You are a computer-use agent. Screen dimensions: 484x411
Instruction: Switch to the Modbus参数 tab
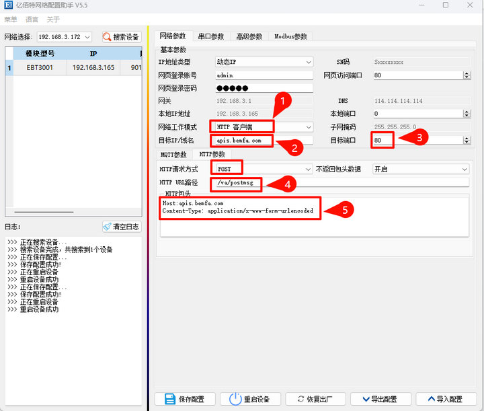point(290,36)
